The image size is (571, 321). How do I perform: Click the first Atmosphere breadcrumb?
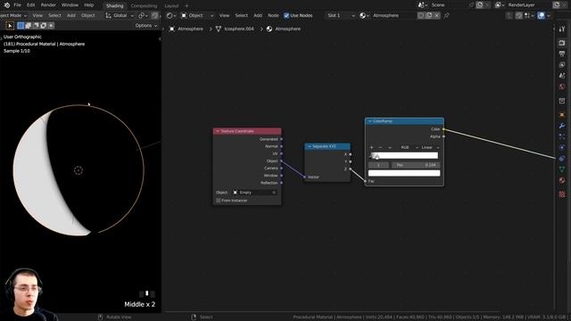point(190,29)
